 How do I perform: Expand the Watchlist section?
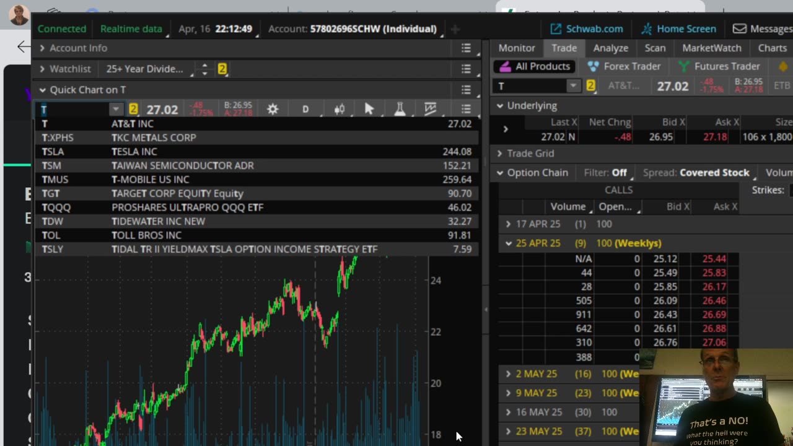pyautogui.click(x=42, y=69)
